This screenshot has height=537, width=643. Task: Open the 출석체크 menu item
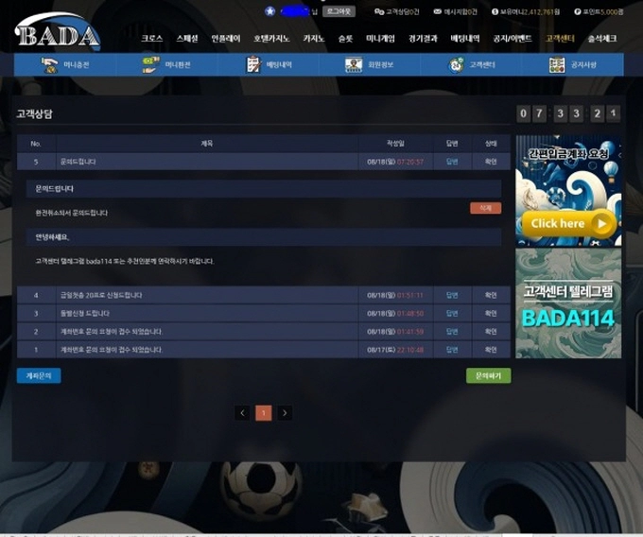tap(602, 39)
